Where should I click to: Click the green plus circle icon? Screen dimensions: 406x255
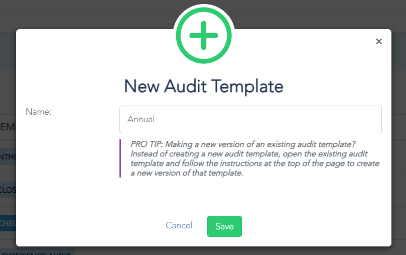[x=204, y=35]
